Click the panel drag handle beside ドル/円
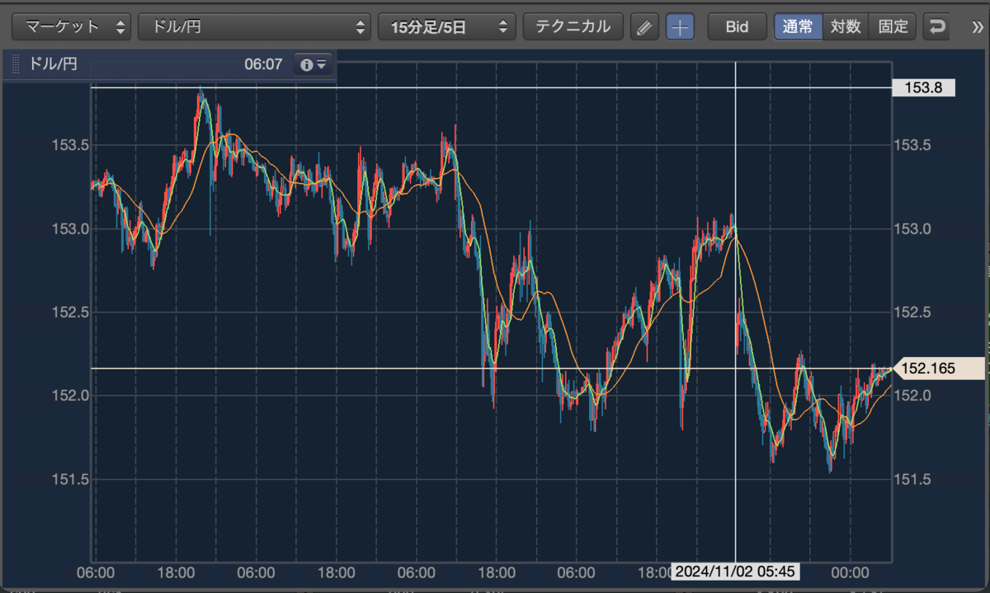Image resolution: width=990 pixels, height=593 pixels. pos(14,64)
